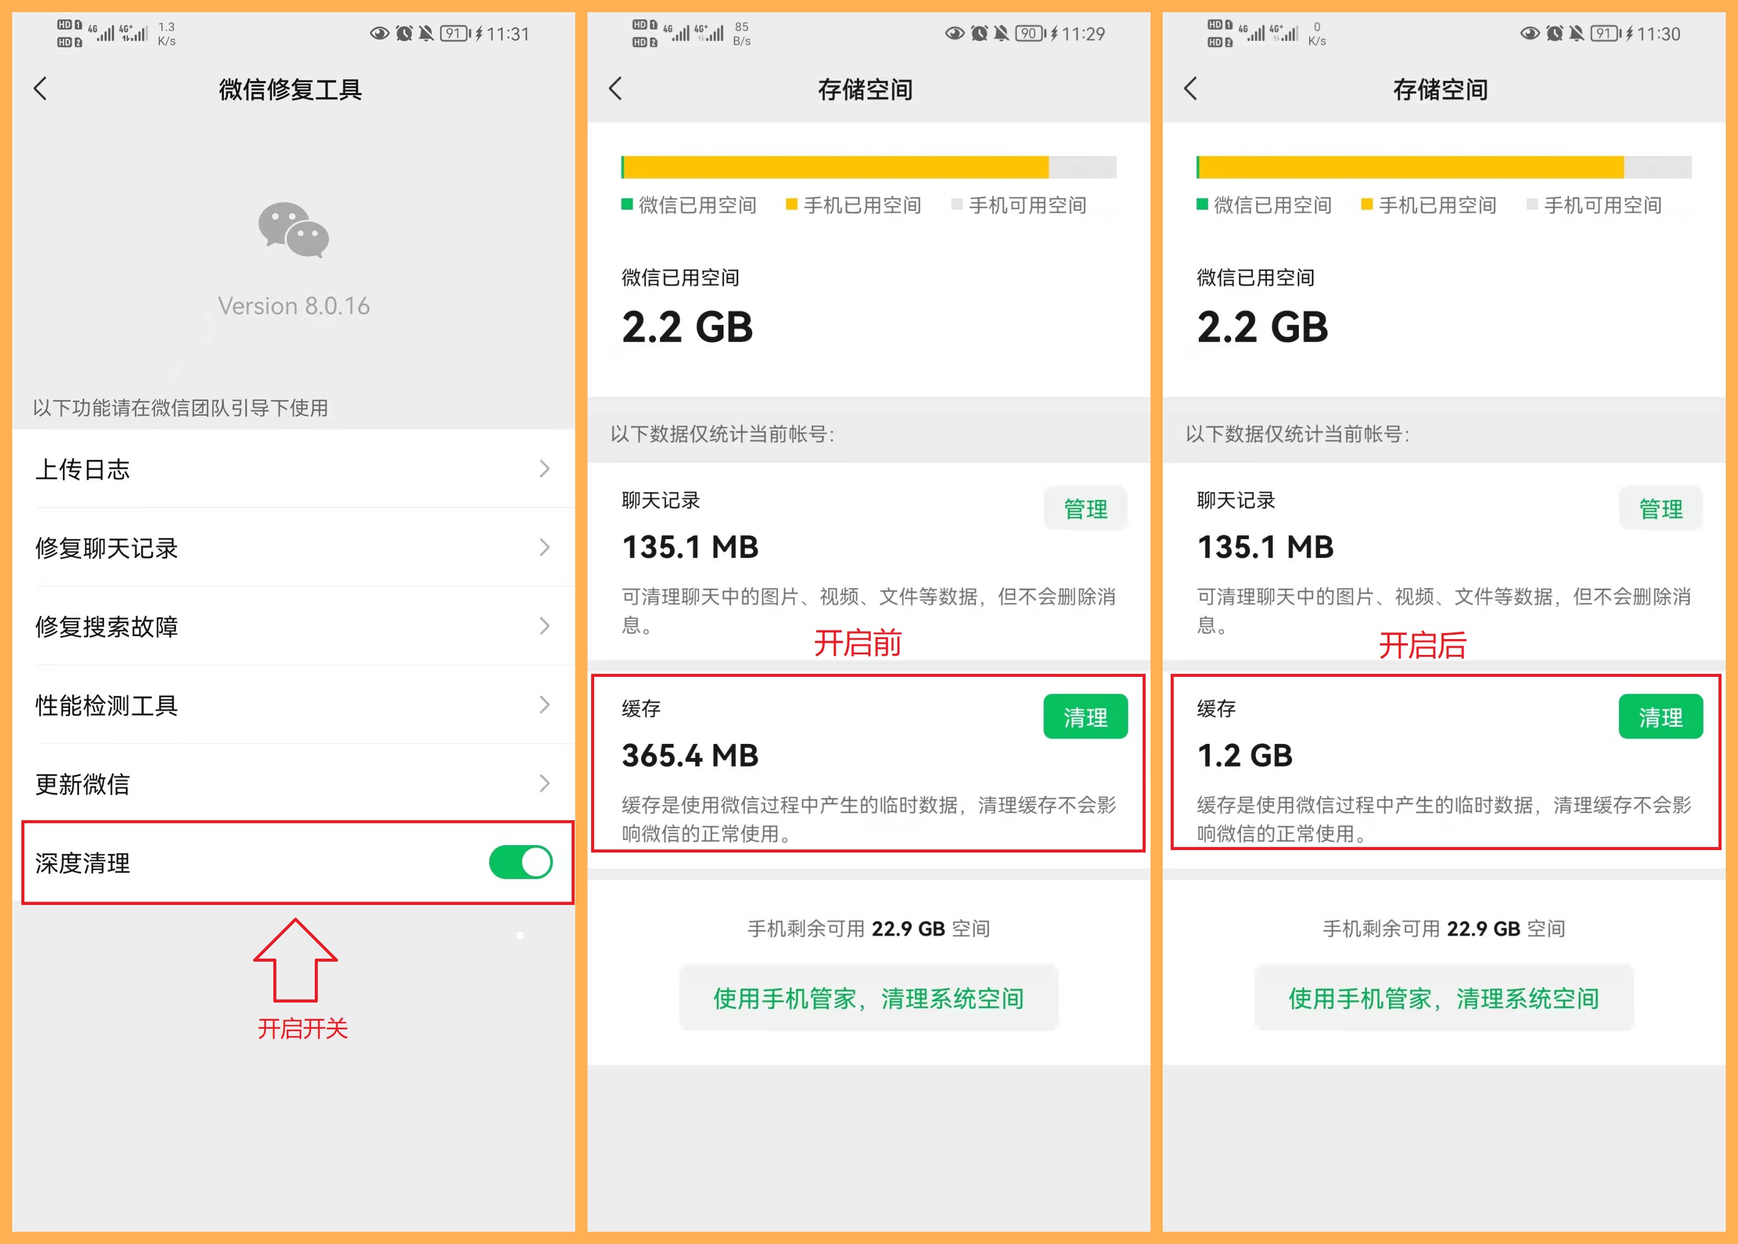Tap 管理 for chat records in 开启后 screen

1661,509
